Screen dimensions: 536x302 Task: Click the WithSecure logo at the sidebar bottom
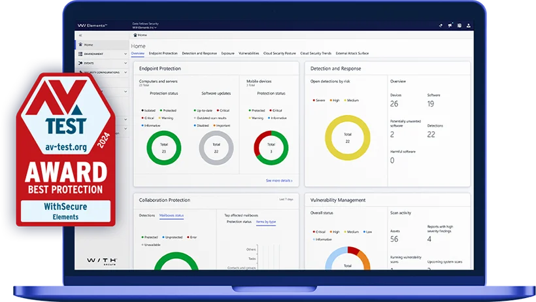point(101,261)
